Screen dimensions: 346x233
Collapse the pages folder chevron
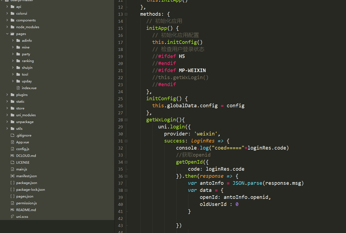click(x=7, y=34)
